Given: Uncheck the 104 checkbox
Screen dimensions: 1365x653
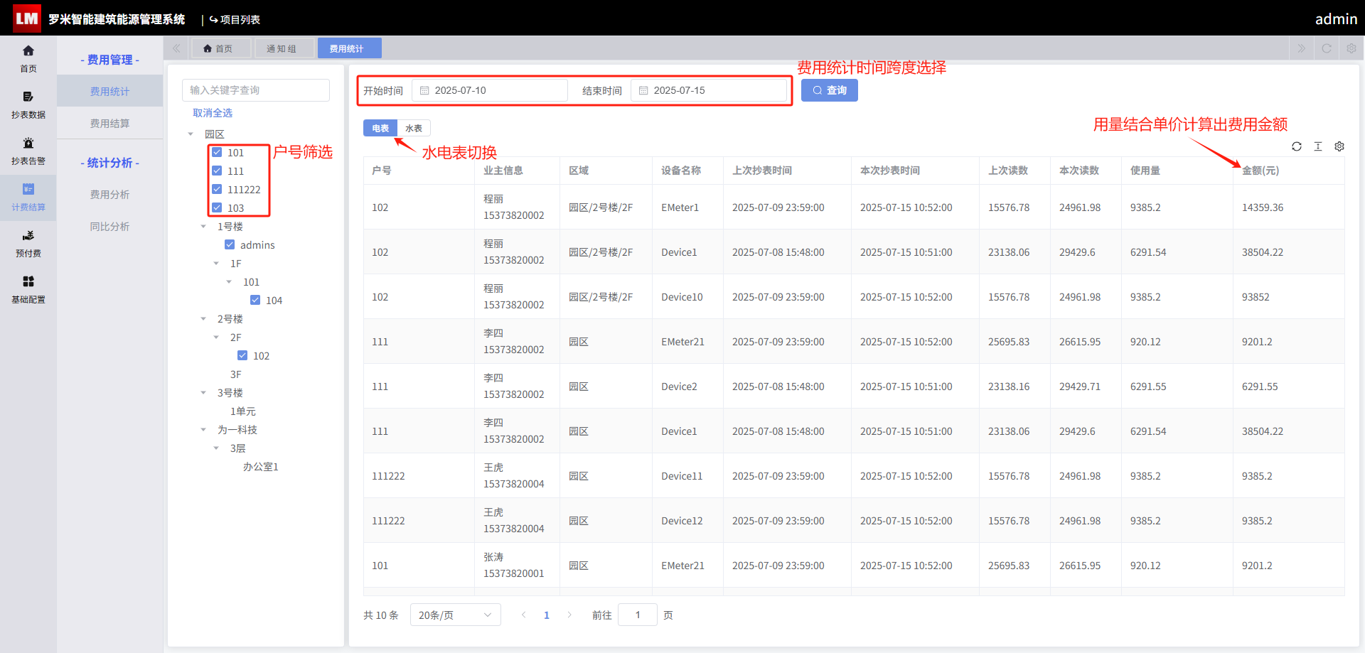Looking at the screenshot, I should pyautogui.click(x=255, y=300).
